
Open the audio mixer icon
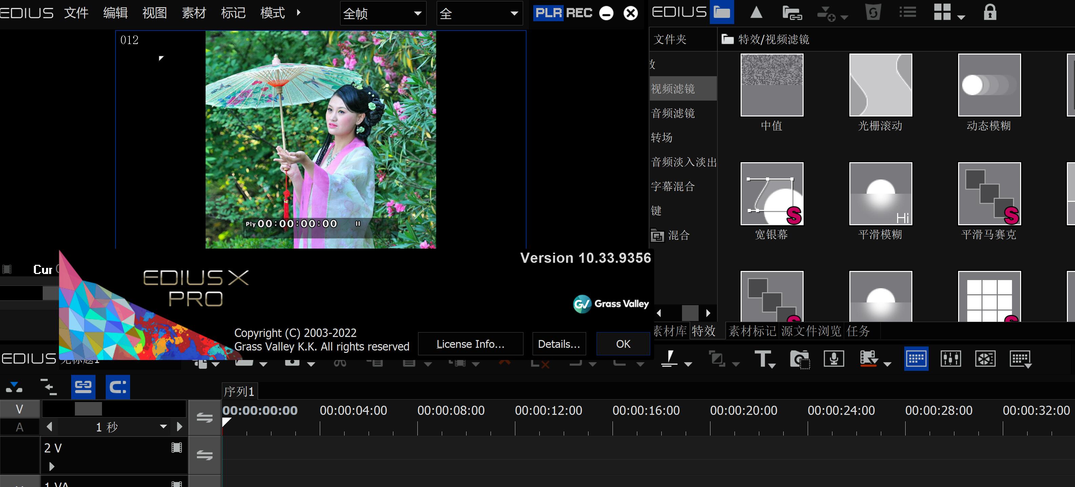click(951, 358)
